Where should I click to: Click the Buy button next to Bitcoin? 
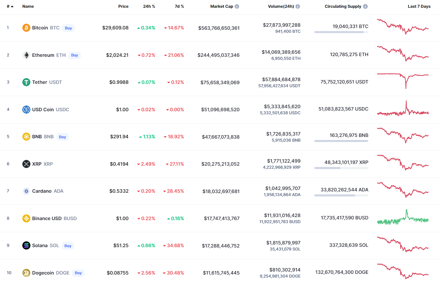[x=69, y=28]
